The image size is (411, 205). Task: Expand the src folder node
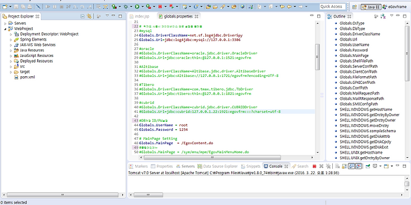(x=11, y=67)
